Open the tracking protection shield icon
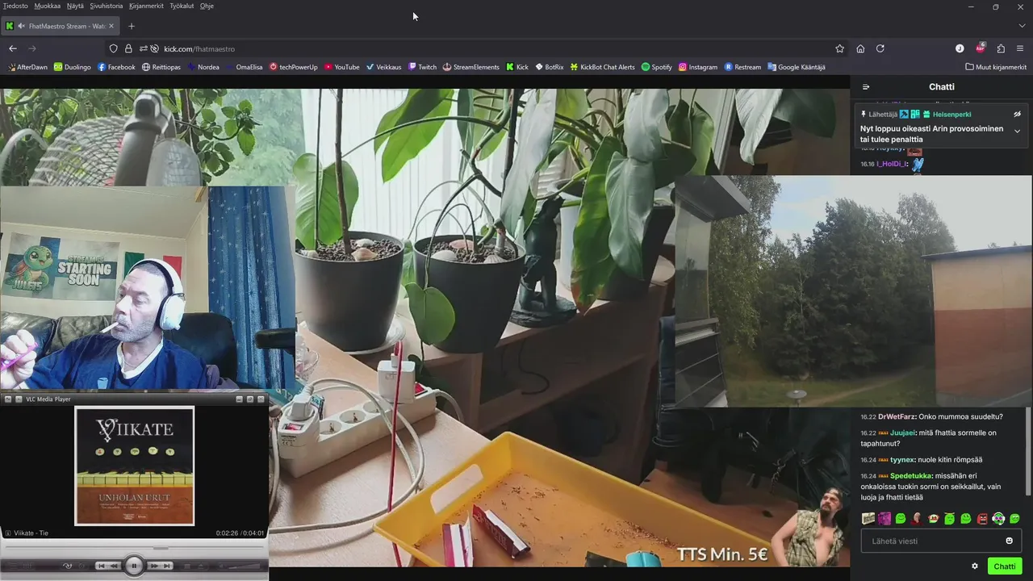Viewport: 1033px width, 581px height. tap(114, 48)
